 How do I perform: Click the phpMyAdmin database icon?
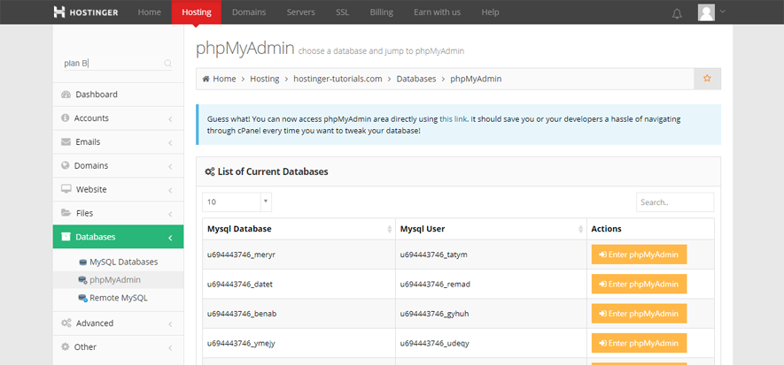[83, 280]
